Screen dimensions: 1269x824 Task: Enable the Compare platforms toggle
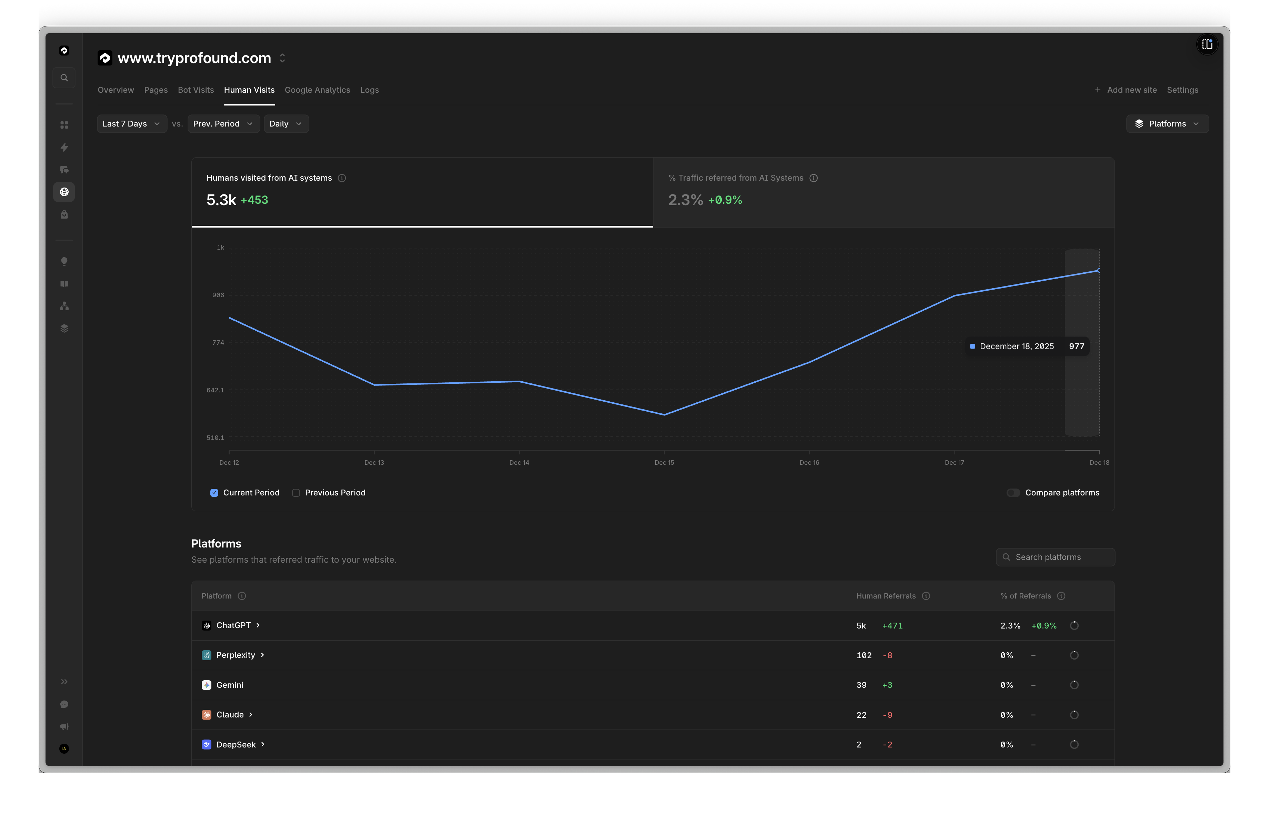coord(1013,492)
